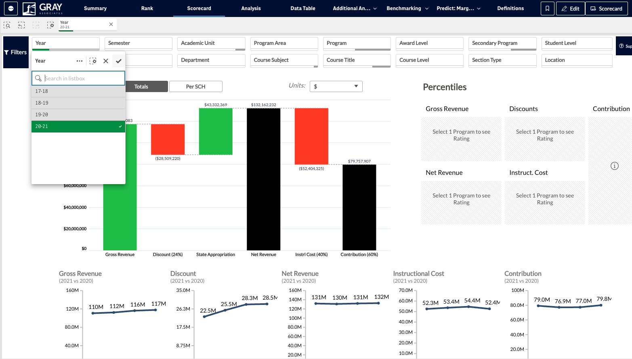632x359 pixels.
Task: Deselect year 20-21 in listbox
Action: (x=78, y=126)
